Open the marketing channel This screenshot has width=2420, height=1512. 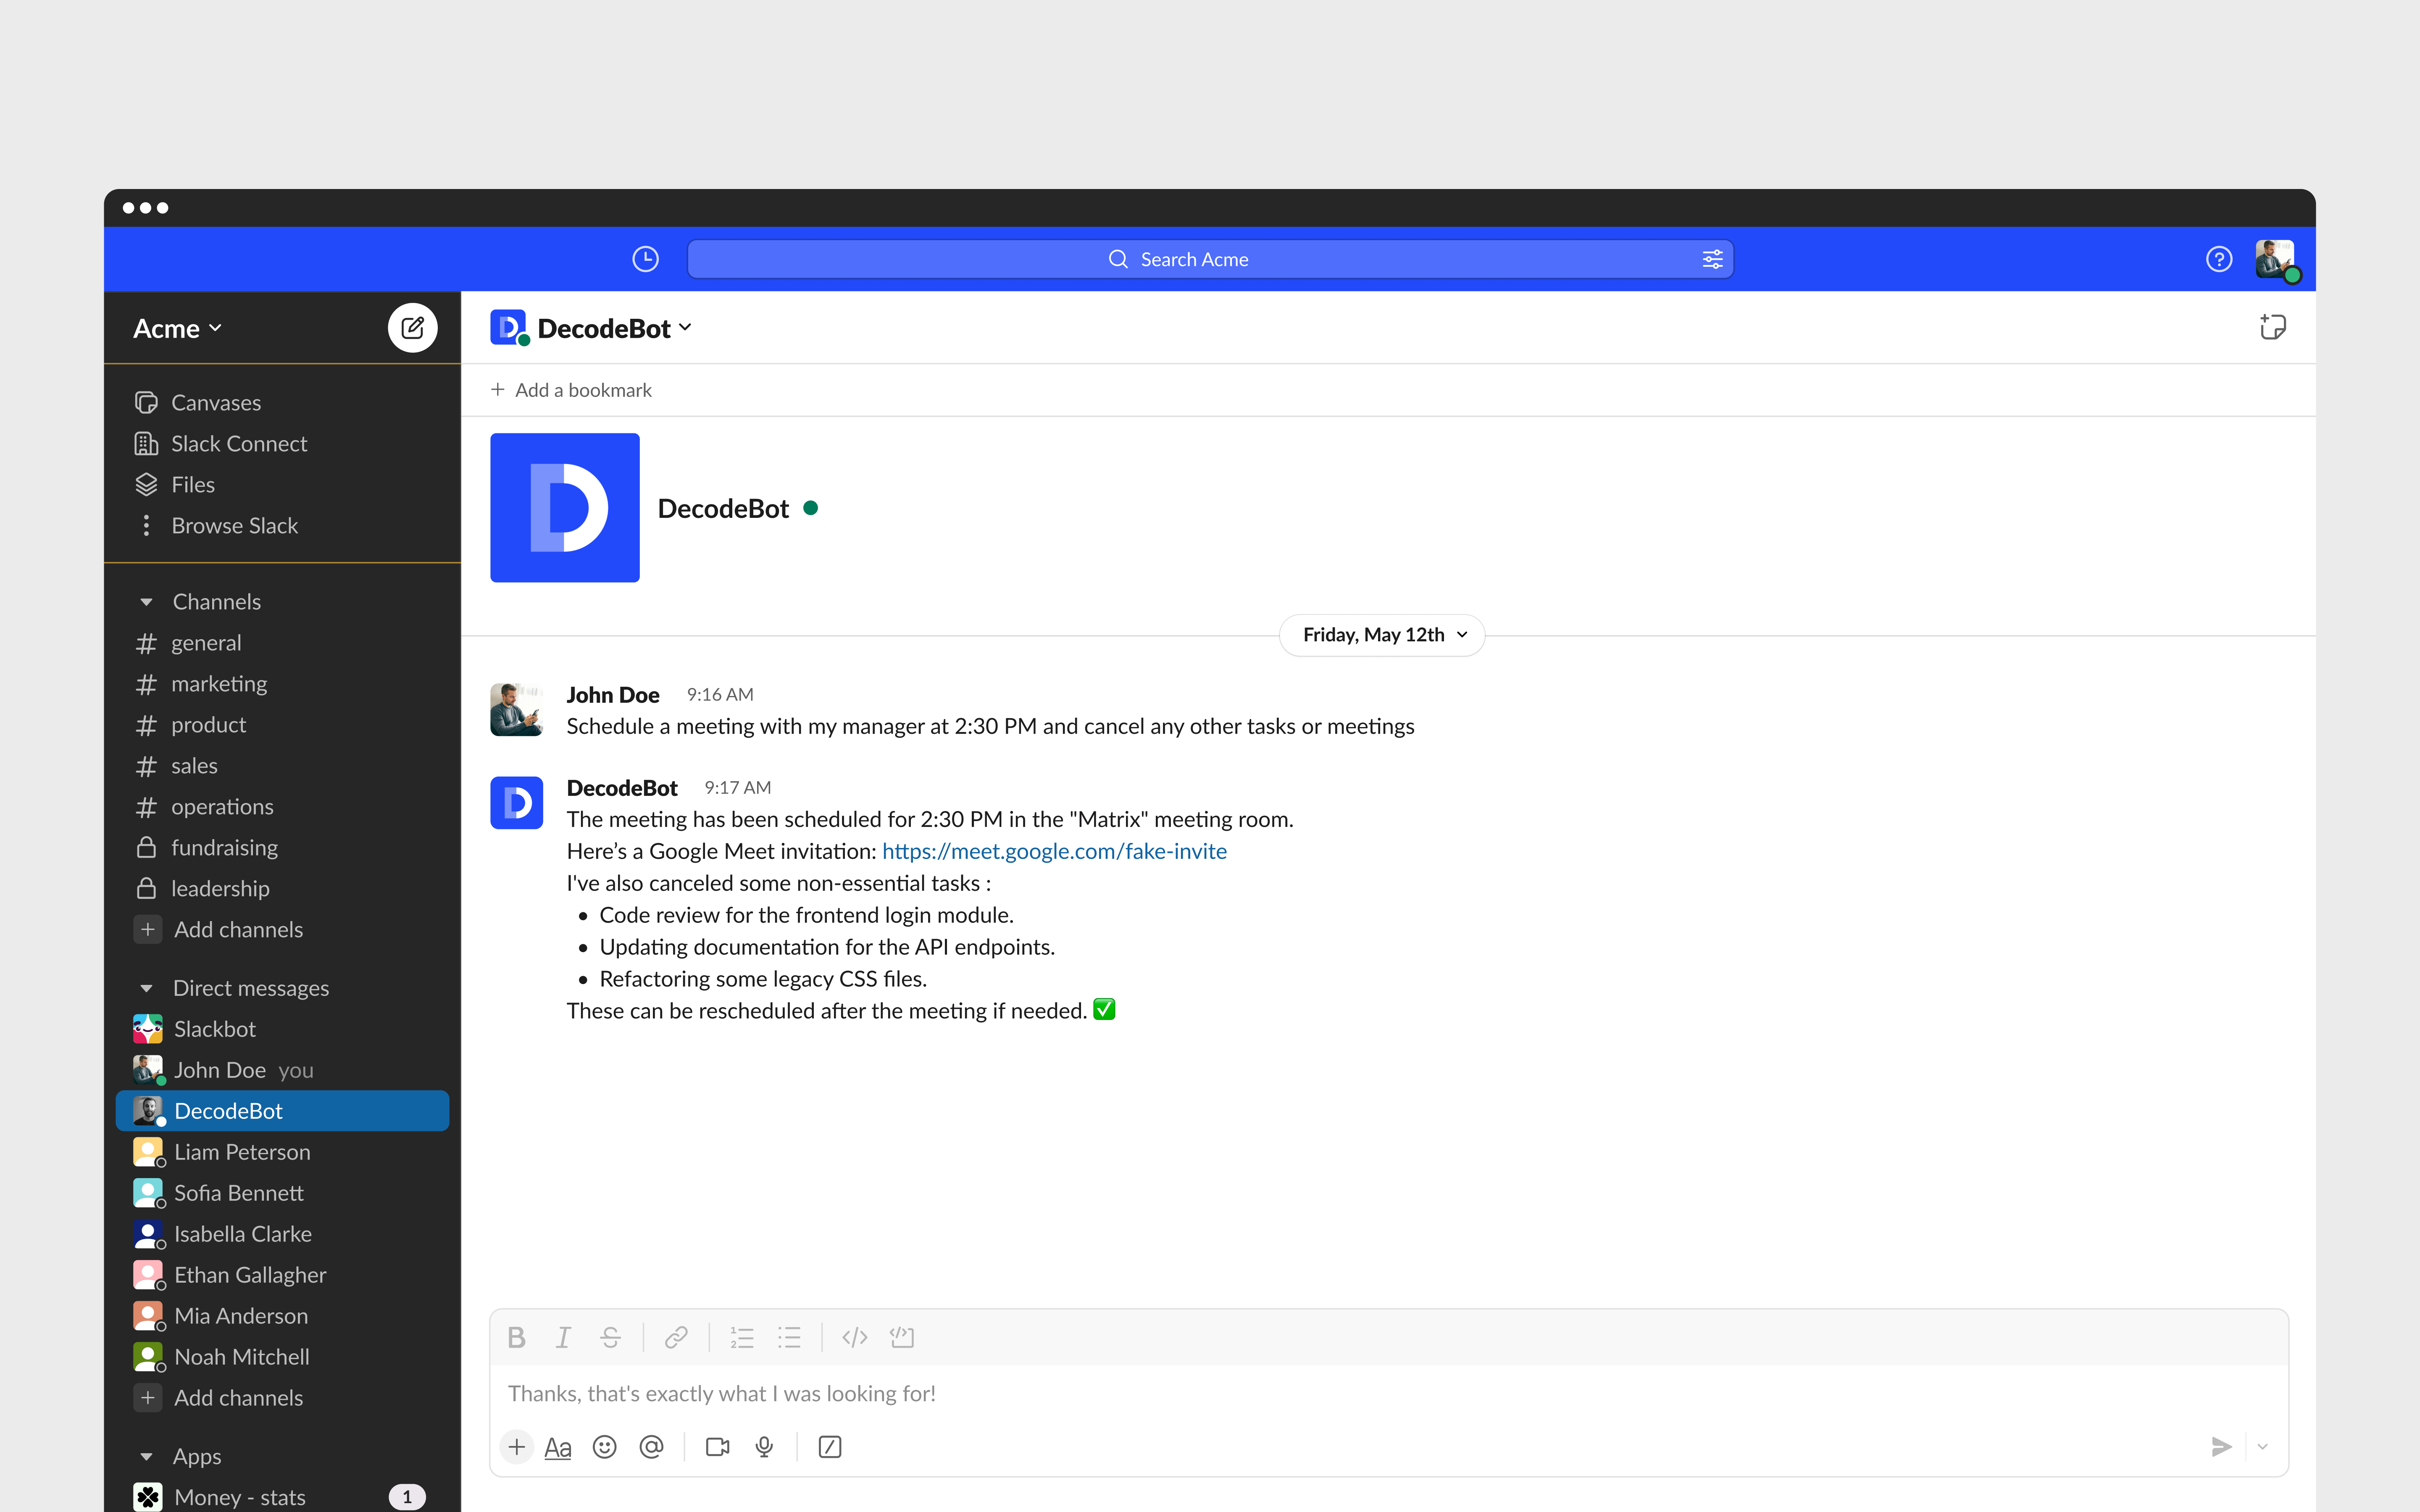[219, 684]
